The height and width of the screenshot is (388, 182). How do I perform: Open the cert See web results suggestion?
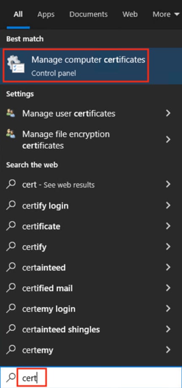91,185
